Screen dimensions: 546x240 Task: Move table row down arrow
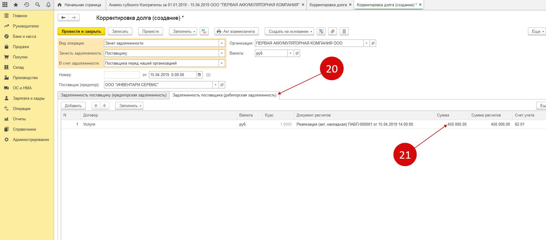(x=105, y=106)
